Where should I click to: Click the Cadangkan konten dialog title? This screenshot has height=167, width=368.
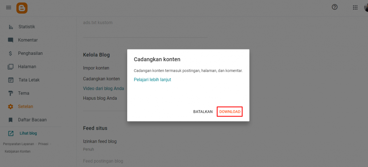(157, 59)
